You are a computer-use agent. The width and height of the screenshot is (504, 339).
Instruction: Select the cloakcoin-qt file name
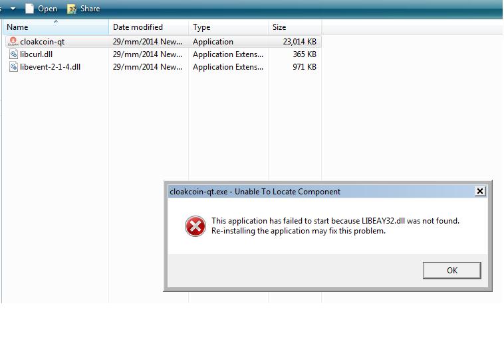[42, 42]
